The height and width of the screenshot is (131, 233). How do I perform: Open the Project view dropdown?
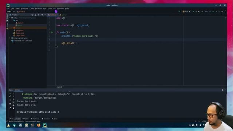point(15,15)
